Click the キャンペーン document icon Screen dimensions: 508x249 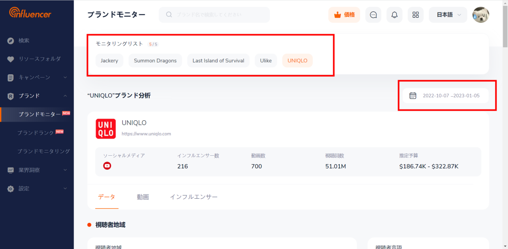11,78
